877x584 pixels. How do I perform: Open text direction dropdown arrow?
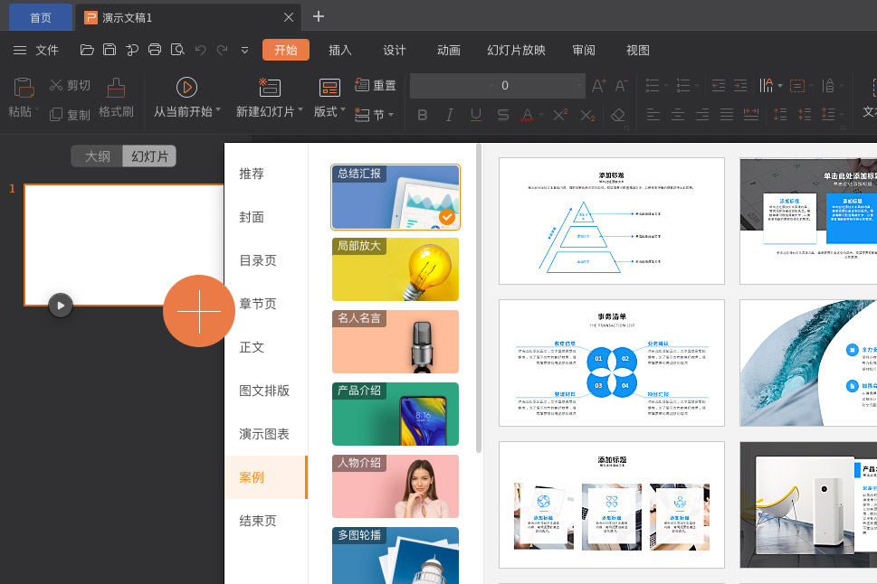[x=780, y=86]
